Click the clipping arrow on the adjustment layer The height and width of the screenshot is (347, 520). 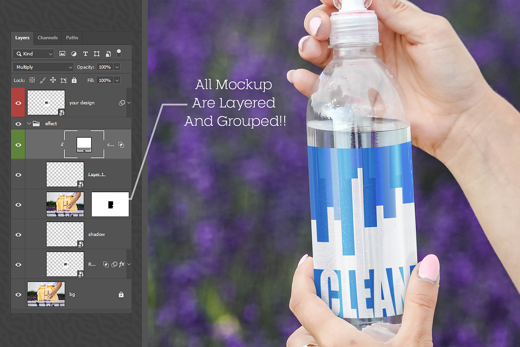[x=62, y=144]
